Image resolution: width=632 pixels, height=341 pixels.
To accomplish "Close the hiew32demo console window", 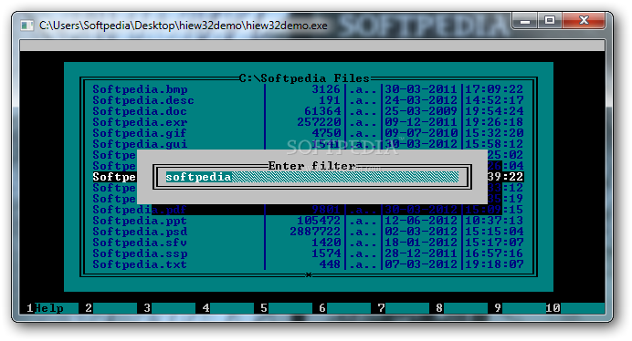I will coord(584,21).
